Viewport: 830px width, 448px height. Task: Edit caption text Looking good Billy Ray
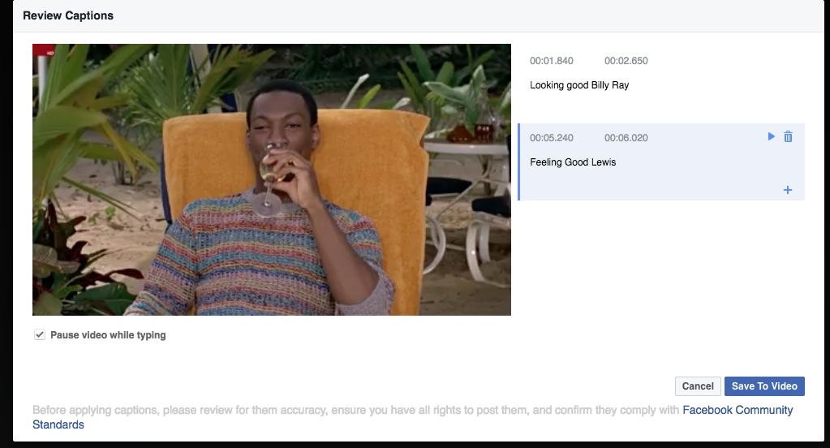coord(579,85)
